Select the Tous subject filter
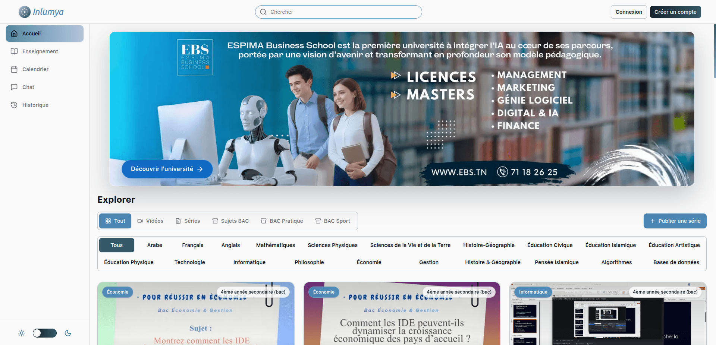The height and width of the screenshot is (345, 716). 117,245
